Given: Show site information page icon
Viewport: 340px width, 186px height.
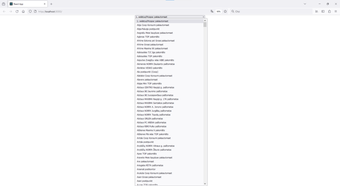Looking at the screenshot, I should click(35, 12).
